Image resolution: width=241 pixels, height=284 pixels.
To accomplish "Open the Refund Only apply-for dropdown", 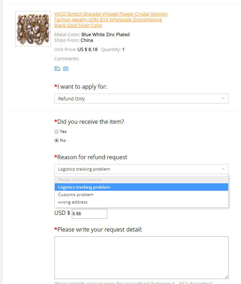I will pyautogui.click(x=141, y=99).
